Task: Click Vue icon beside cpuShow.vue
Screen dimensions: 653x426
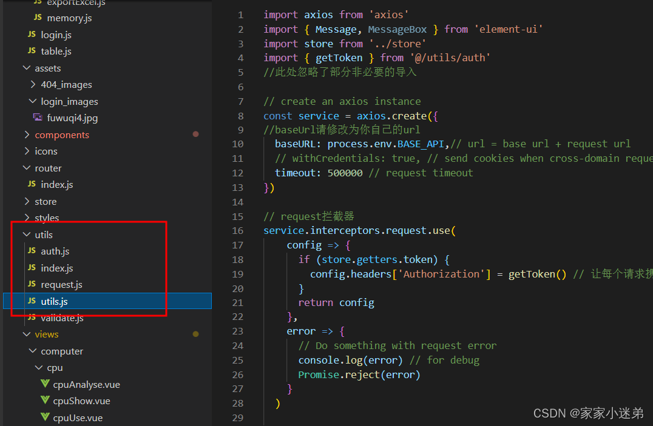Action: click(45, 400)
